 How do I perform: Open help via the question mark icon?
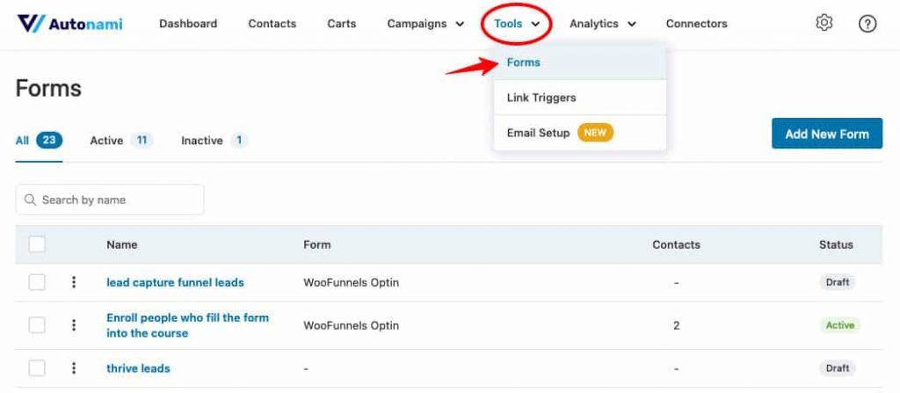(867, 24)
